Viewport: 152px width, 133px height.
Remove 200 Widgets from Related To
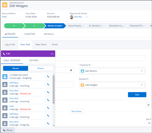142,85
